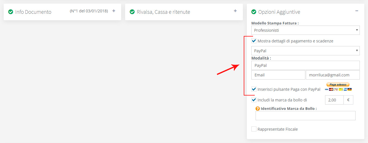Click the morriluca@gmail.com field
Image resolution: width=368 pixels, height=143 pixels.
tap(333, 75)
